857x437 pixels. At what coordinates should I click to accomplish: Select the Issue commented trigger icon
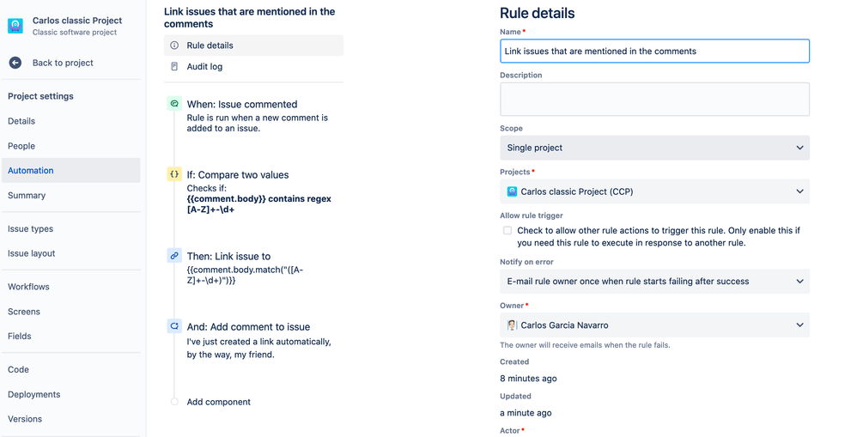pos(174,104)
